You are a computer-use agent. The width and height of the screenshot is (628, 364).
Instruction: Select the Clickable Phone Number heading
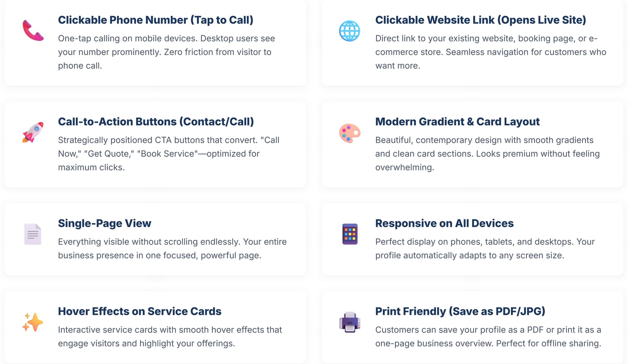155,20
